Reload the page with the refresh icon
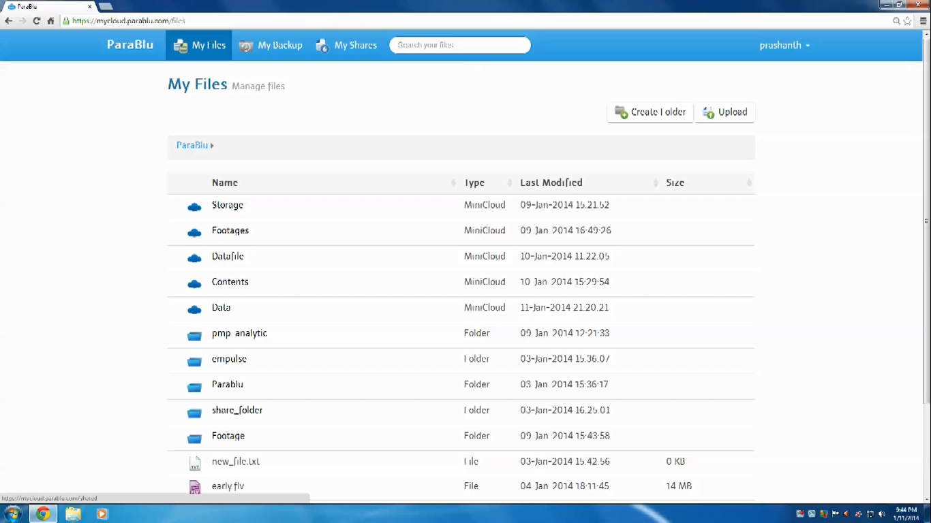The height and width of the screenshot is (523, 931). (x=37, y=21)
